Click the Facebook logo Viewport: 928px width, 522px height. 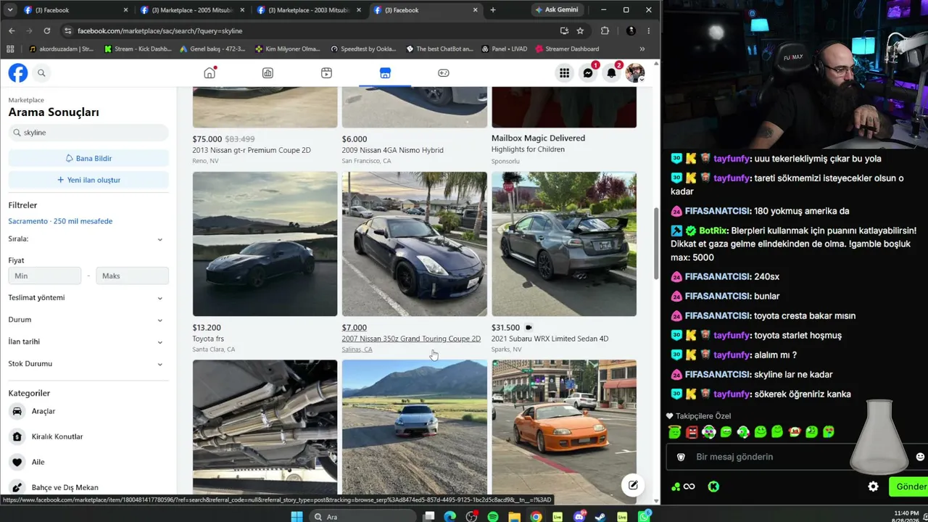pos(18,72)
